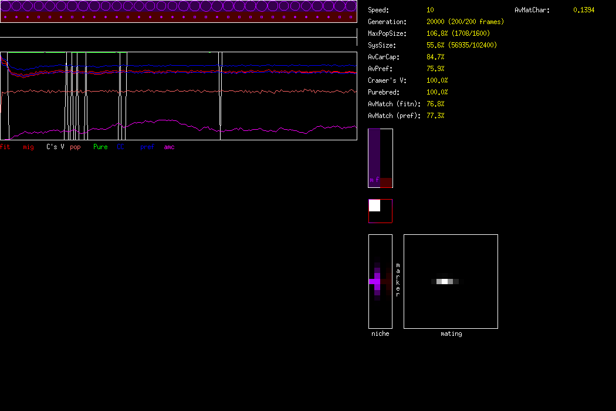Click the 'pop' legend label
Image resolution: width=616 pixels, height=411 pixels.
(x=75, y=147)
